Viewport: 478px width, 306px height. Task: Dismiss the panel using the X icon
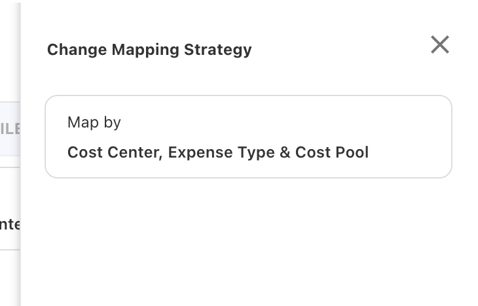439,44
